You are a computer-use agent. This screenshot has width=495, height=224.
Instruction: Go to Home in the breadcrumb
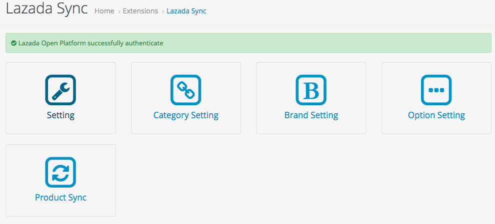pyautogui.click(x=104, y=11)
